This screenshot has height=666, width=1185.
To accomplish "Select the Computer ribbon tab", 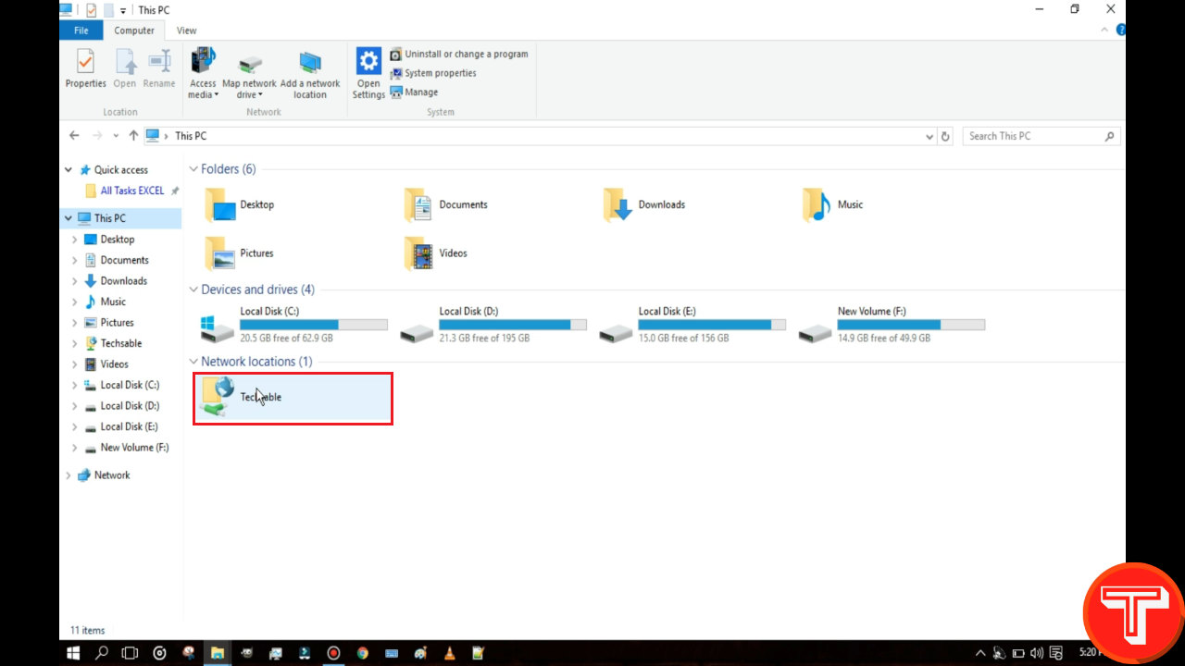I will [x=134, y=31].
